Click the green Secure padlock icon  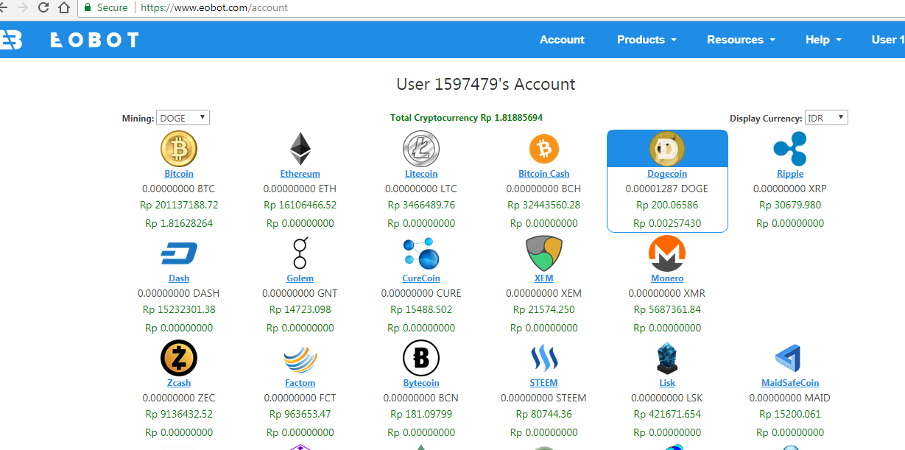[88, 8]
